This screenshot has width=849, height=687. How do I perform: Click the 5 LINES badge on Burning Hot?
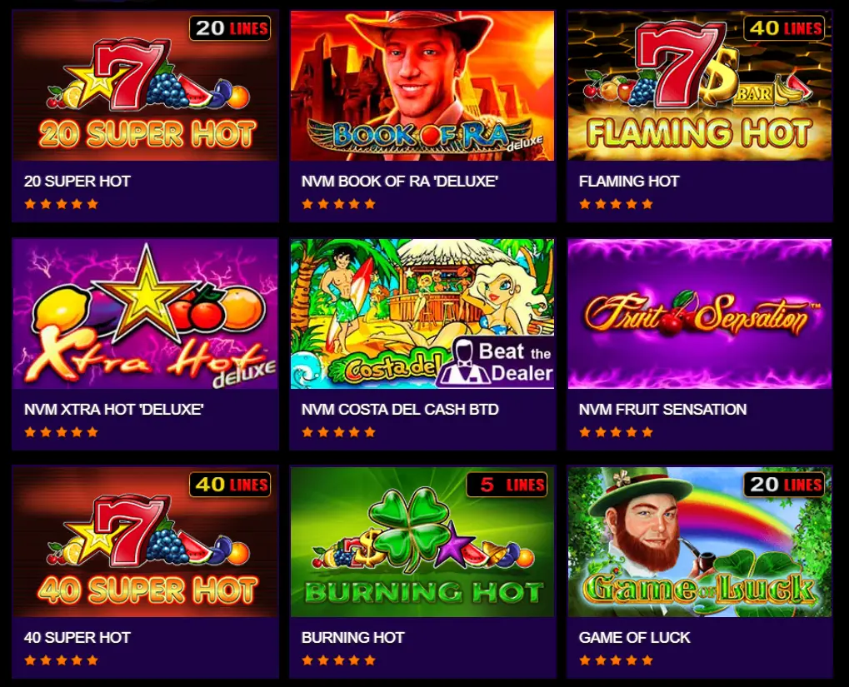(507, 485)
